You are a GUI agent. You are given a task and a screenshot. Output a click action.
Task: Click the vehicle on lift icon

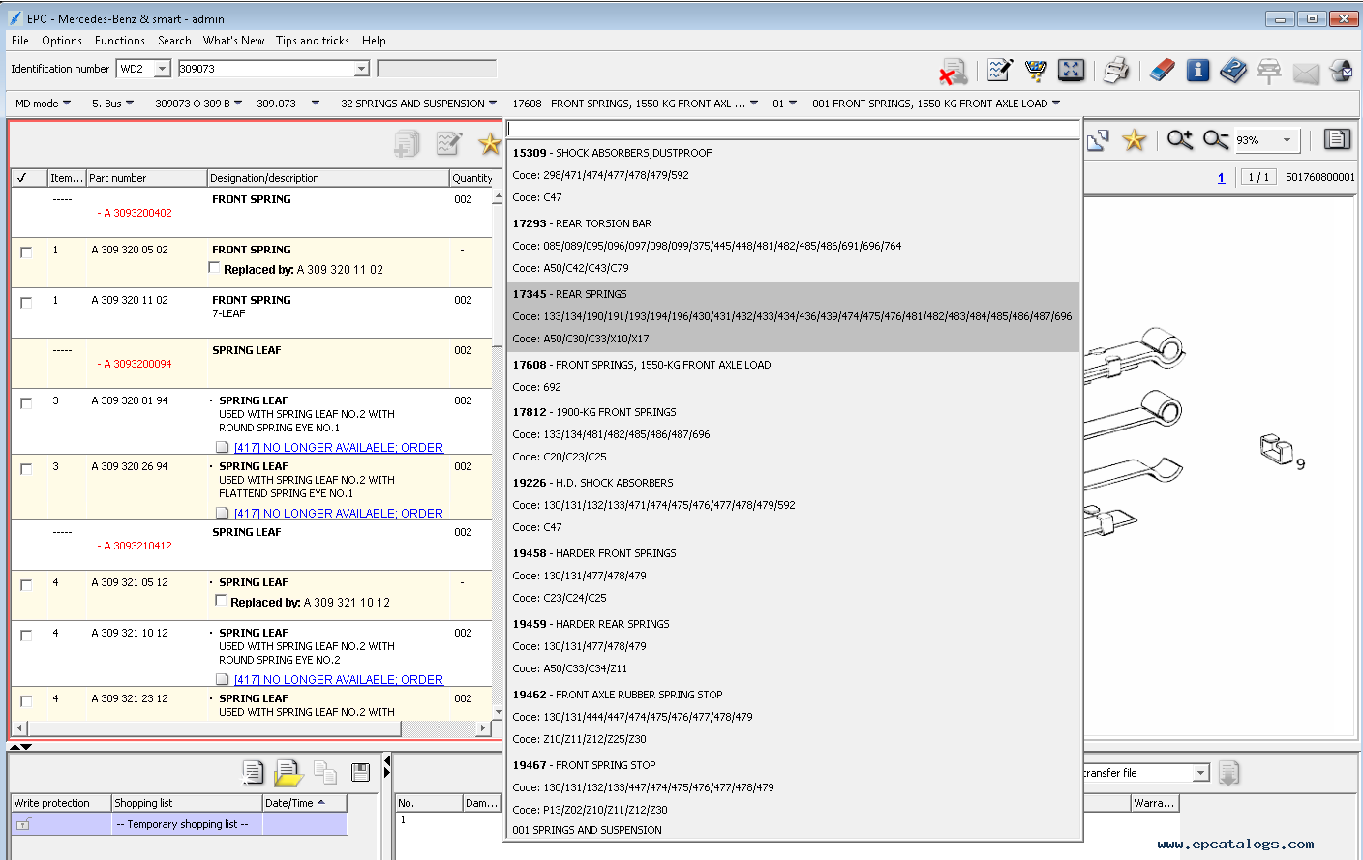(1269, 70)
